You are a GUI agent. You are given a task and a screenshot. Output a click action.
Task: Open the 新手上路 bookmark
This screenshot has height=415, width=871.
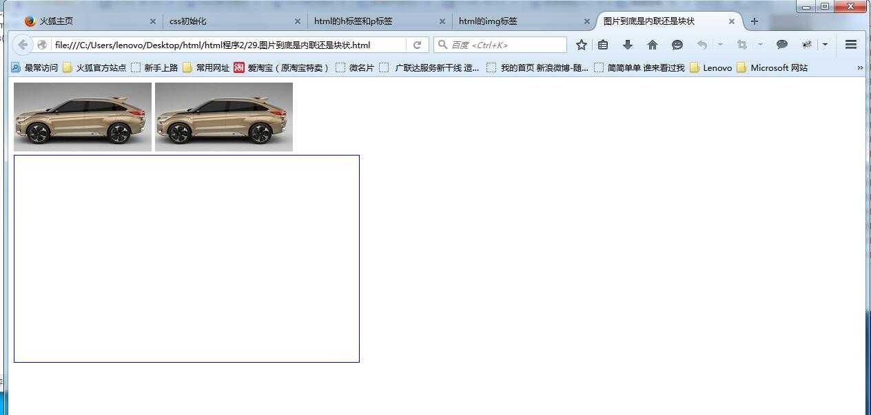pos(154,67)
